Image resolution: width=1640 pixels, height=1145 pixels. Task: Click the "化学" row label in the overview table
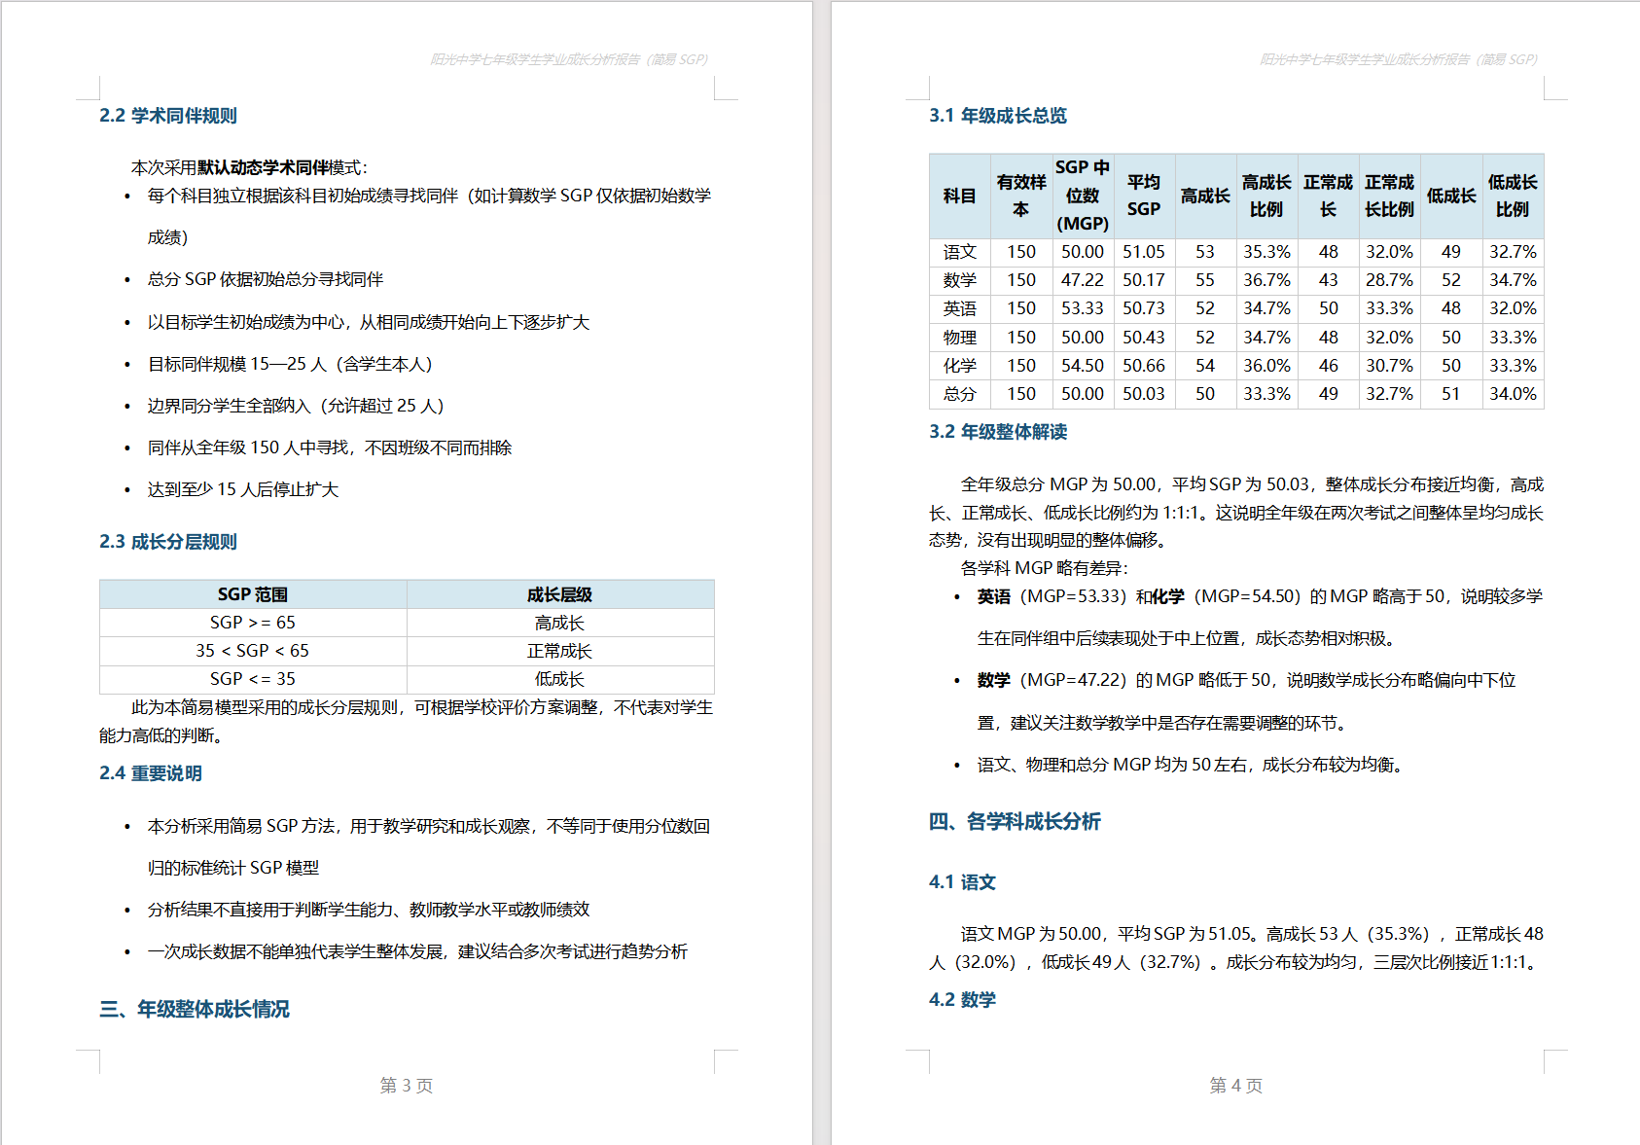[960, 366]
